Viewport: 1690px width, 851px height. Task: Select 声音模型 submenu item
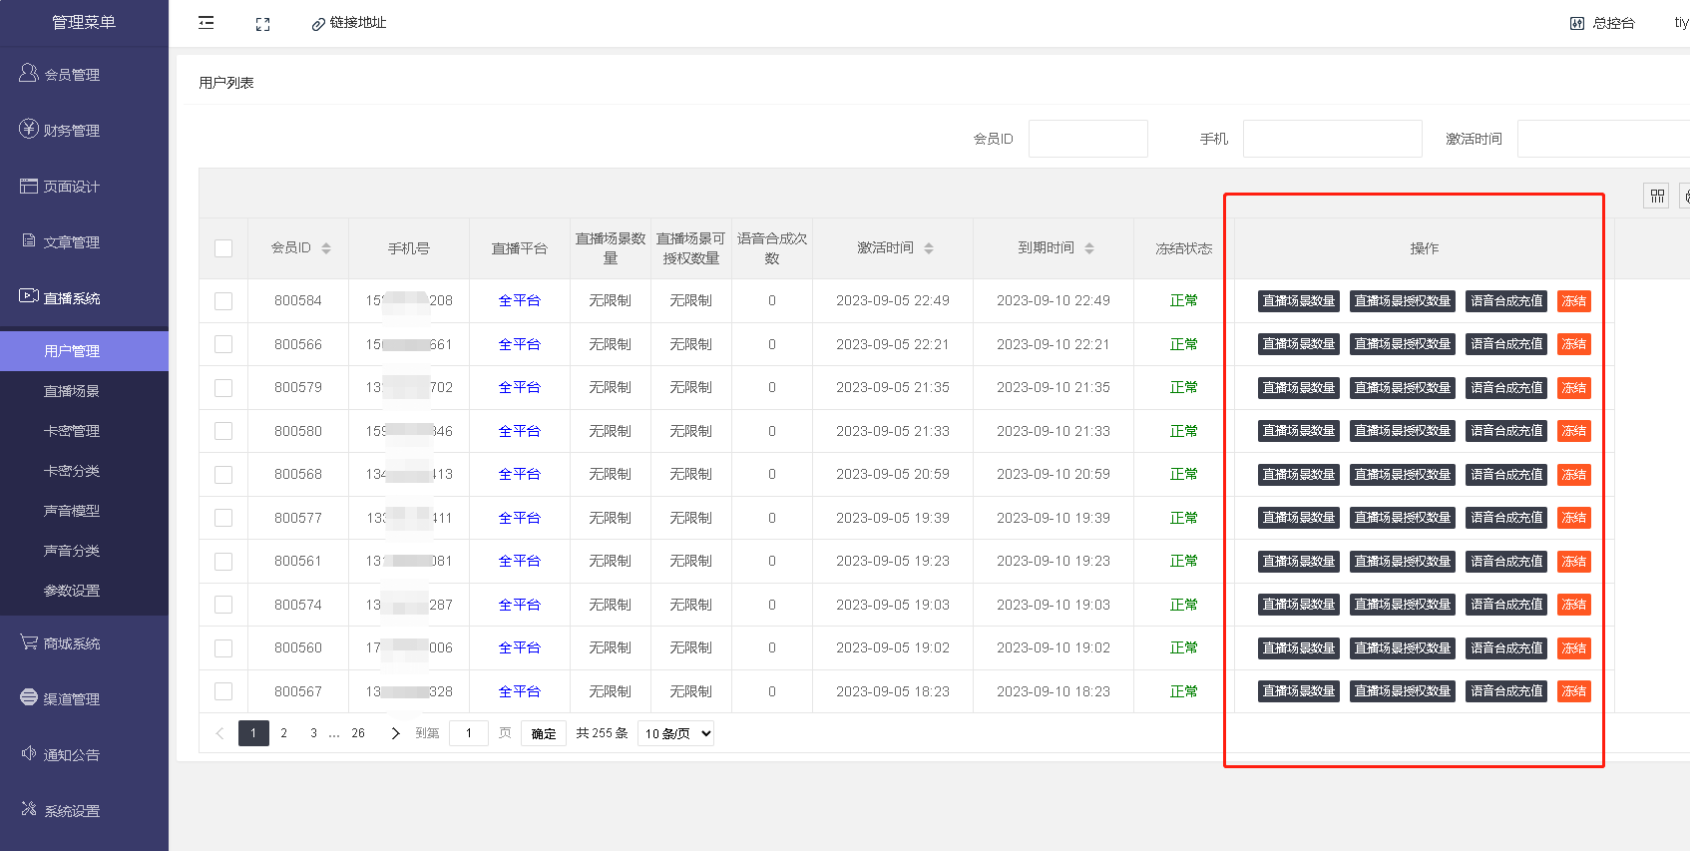coord(84,511)
